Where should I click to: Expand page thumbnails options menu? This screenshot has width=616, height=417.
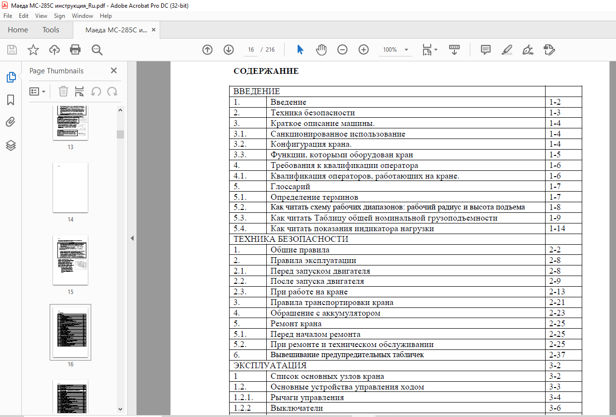click(x=38, y=91)
